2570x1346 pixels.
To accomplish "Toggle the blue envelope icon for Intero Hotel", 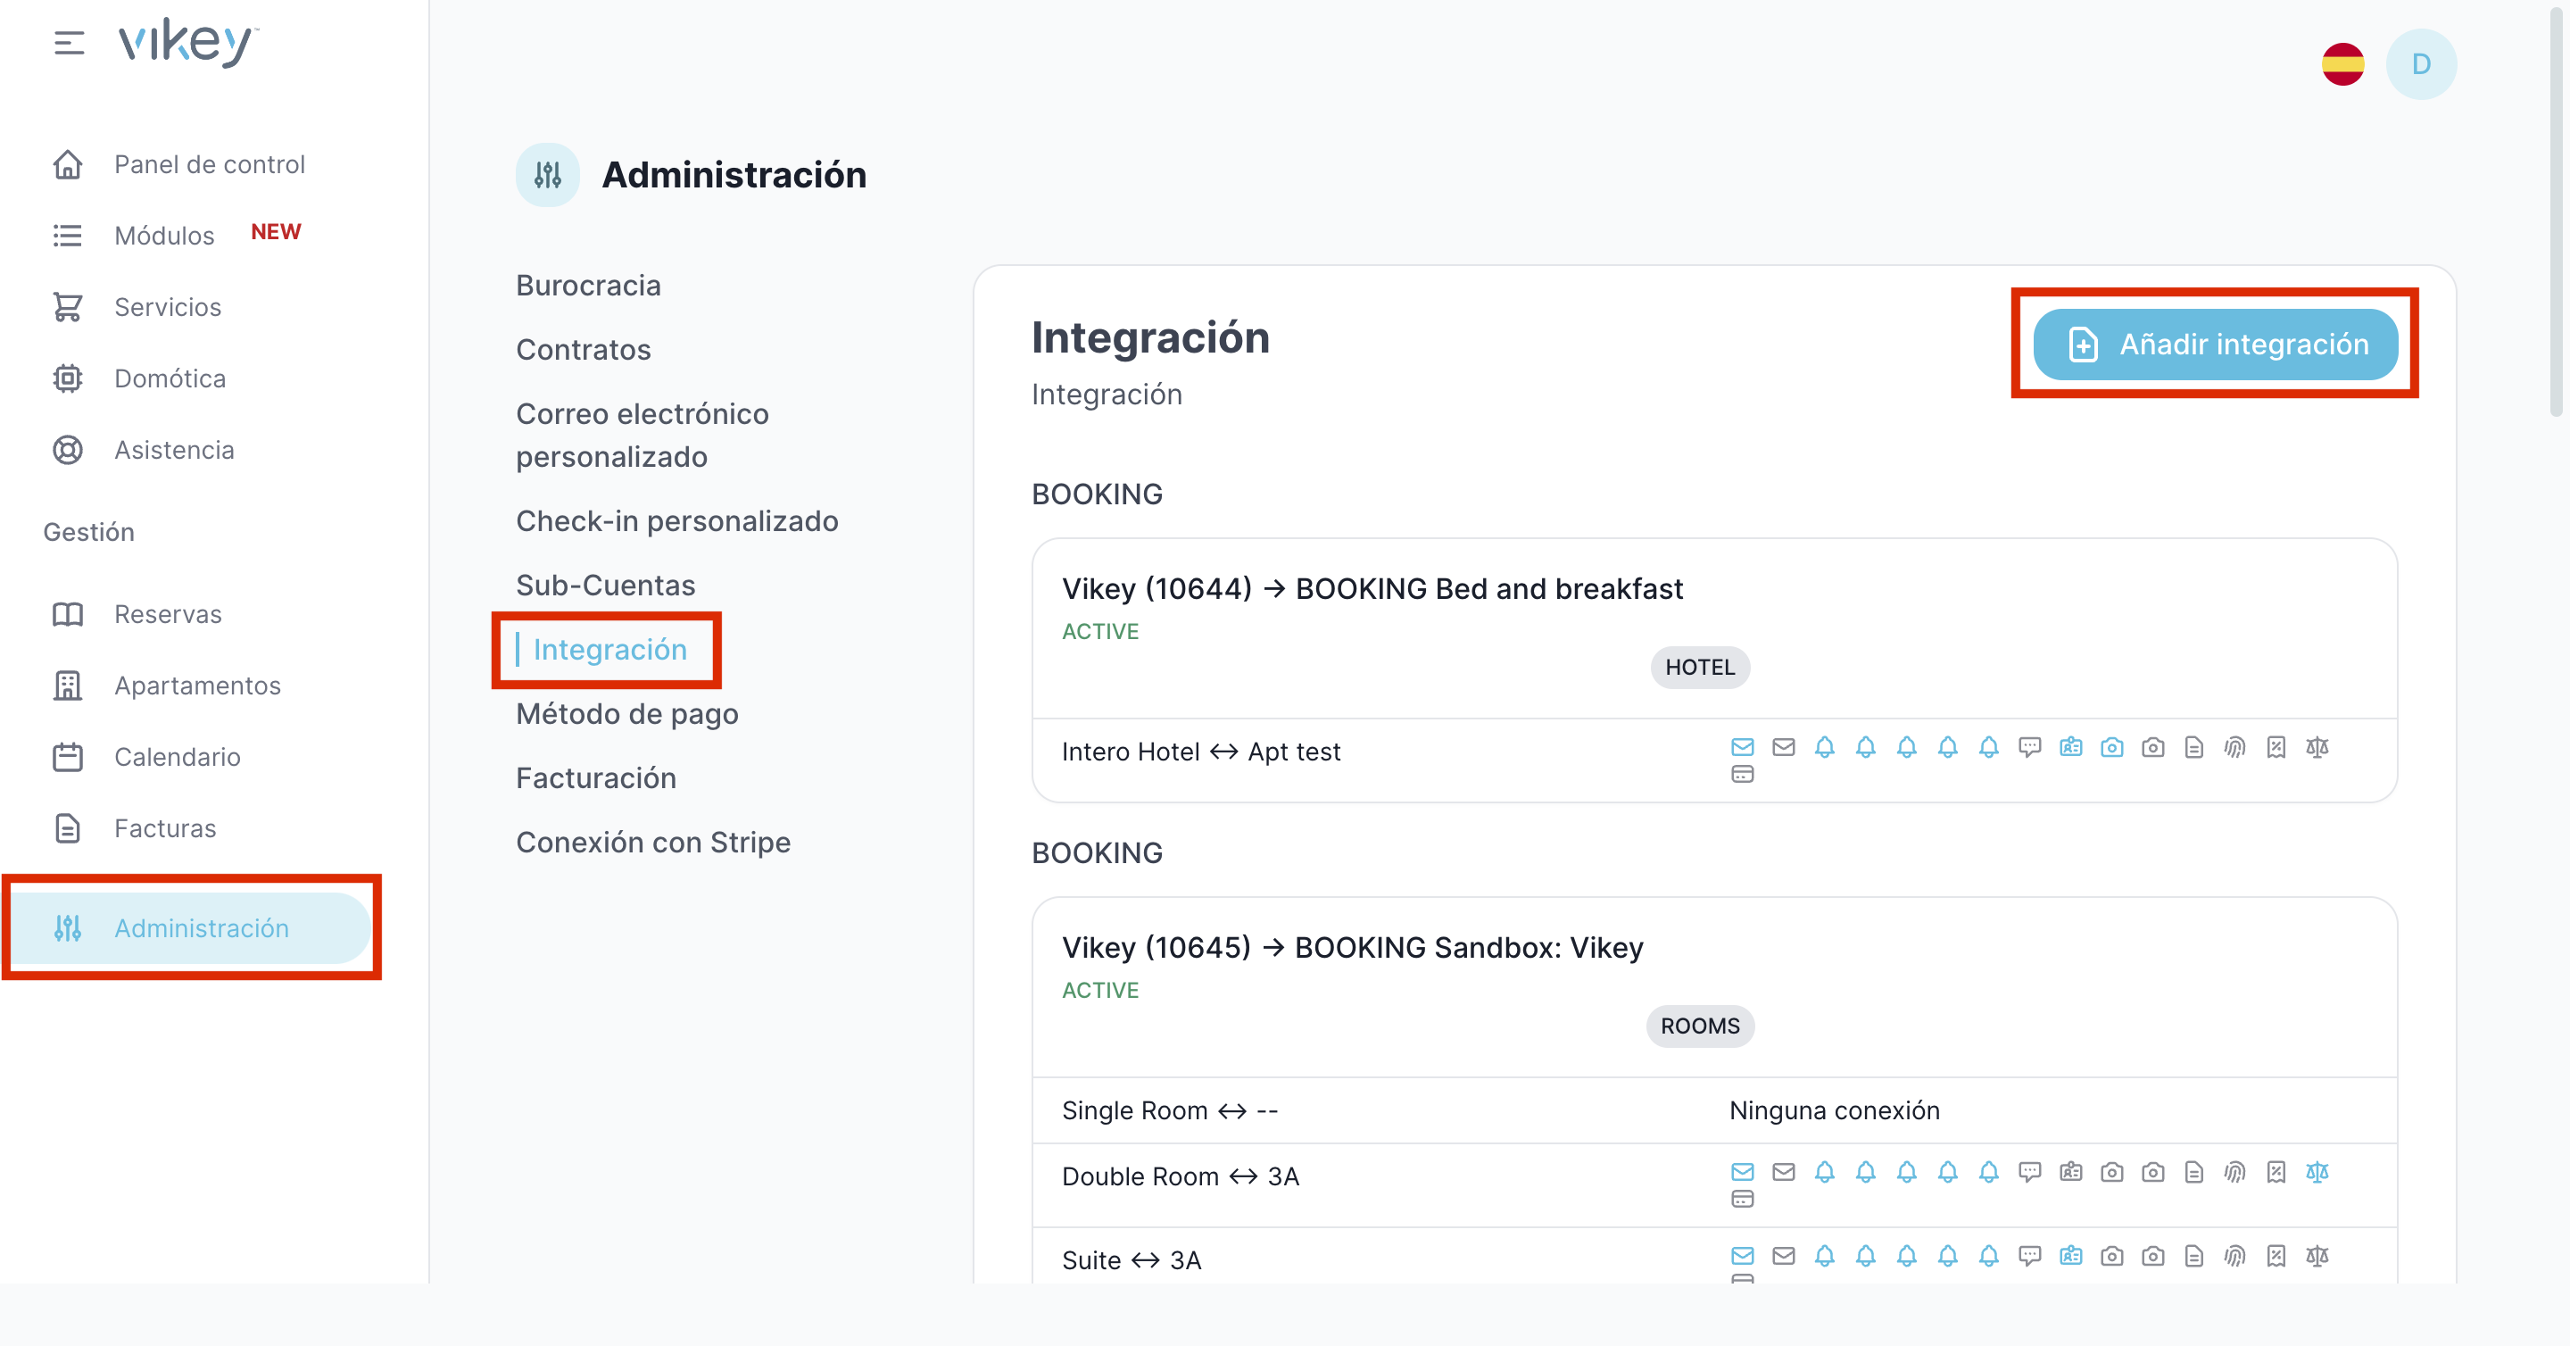I will [x=1742, y=747].
